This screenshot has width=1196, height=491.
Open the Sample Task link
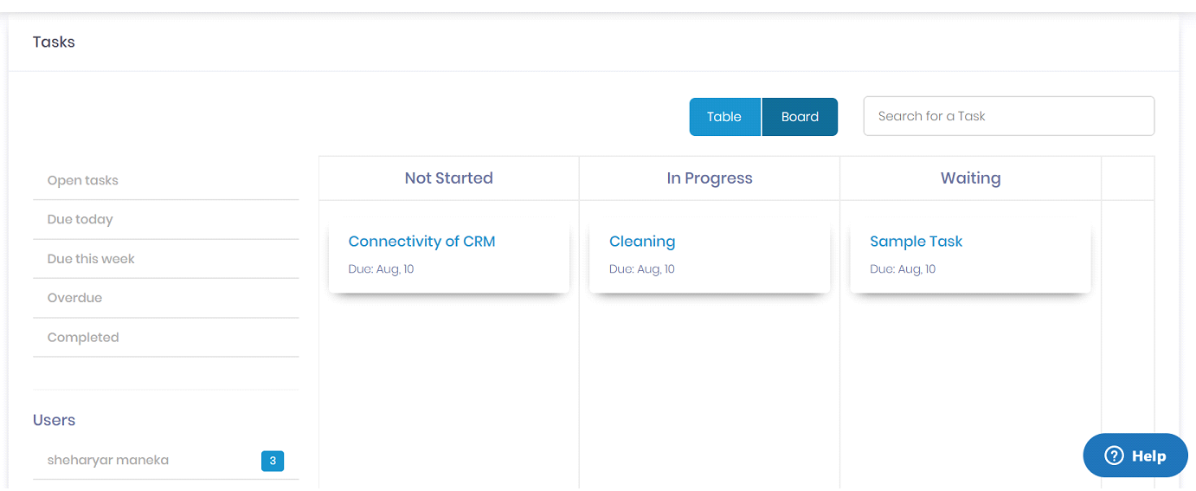(x=916, y=242)
